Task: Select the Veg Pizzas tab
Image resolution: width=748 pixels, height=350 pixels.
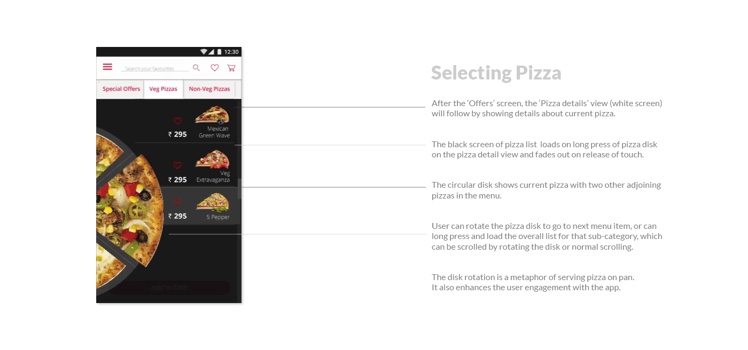Action: [163, 89]
